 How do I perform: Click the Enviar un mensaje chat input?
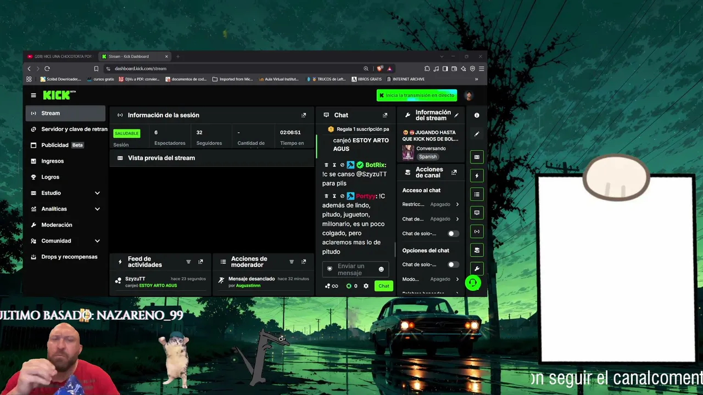[x=355, y=269]
